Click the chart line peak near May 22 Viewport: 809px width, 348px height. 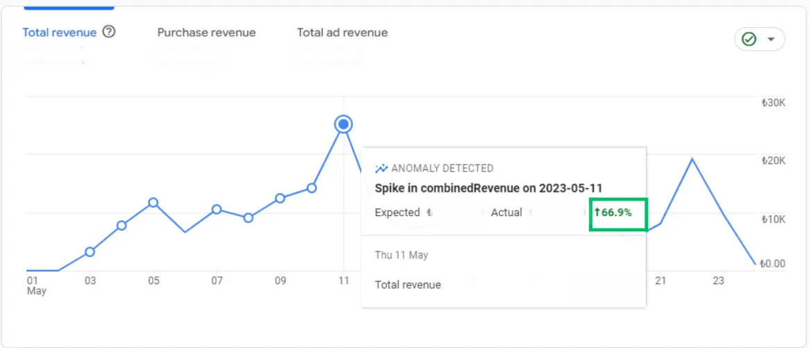tap(692, 159)
